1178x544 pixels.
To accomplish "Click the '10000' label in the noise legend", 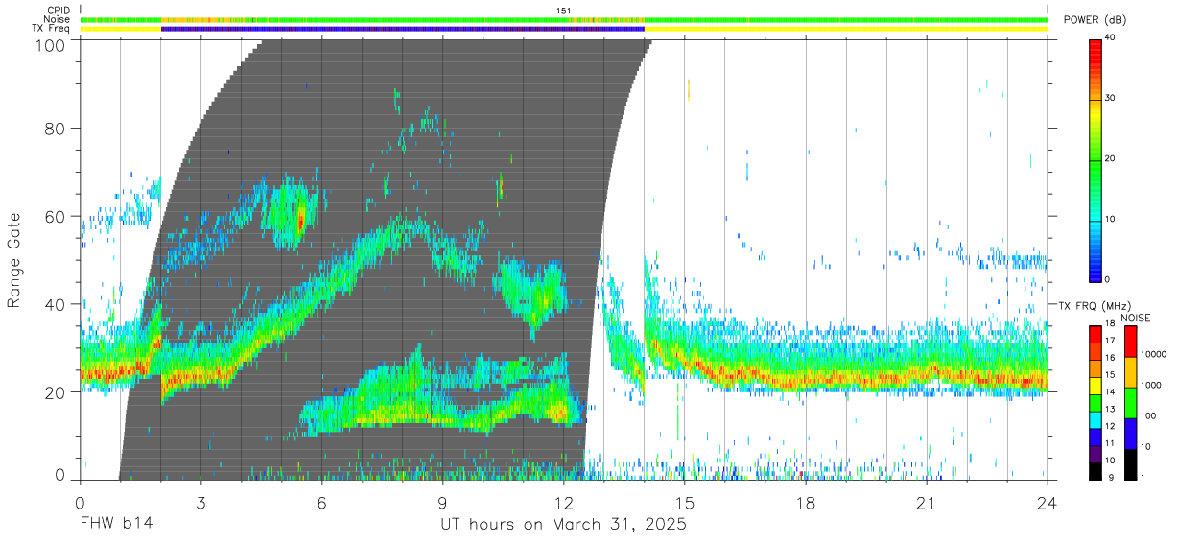I will pos(1155,354).
